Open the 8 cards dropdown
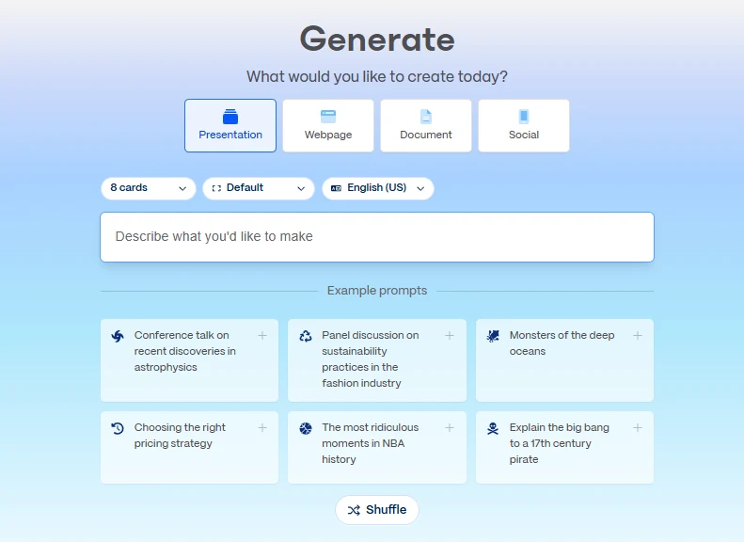The image size is (744, 542). point(148,188)
